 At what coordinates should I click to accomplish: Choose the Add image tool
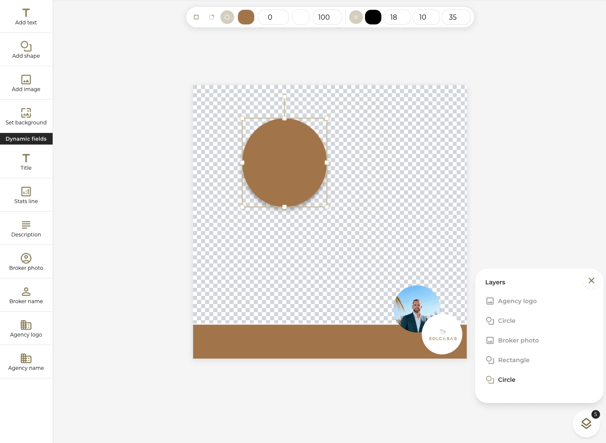click(x=26, y=83)
